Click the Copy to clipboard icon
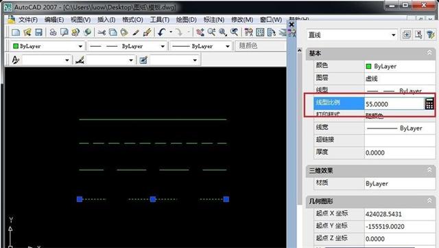 pos(112,32)
